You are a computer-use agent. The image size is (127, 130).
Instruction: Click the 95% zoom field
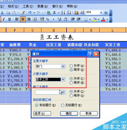[93, 12]
